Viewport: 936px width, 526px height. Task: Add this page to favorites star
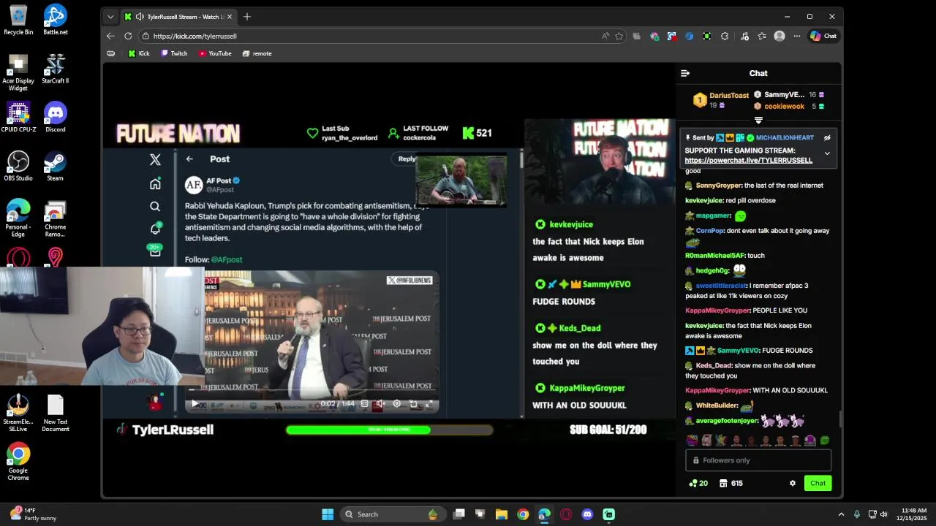coord(619,36)
